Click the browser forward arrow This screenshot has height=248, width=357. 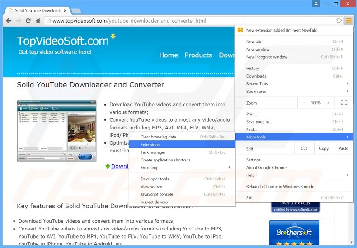[x=19, y=21]
